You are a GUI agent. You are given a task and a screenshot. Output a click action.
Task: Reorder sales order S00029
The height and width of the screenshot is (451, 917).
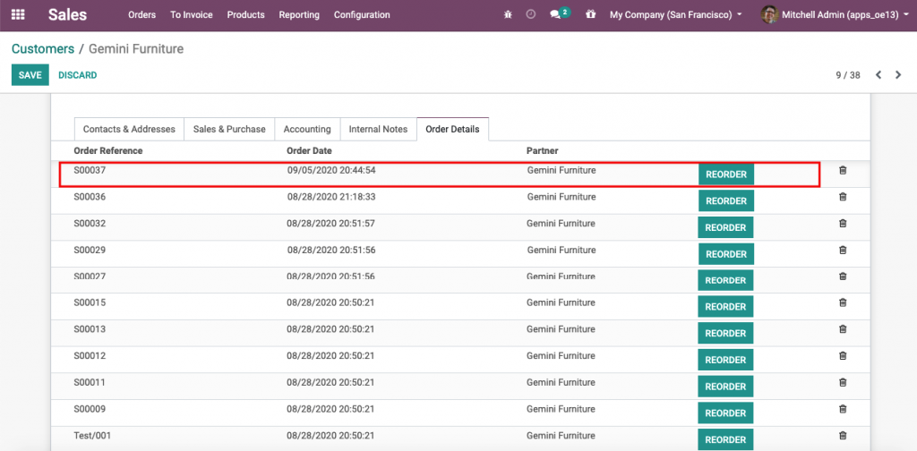pos(725,254)
